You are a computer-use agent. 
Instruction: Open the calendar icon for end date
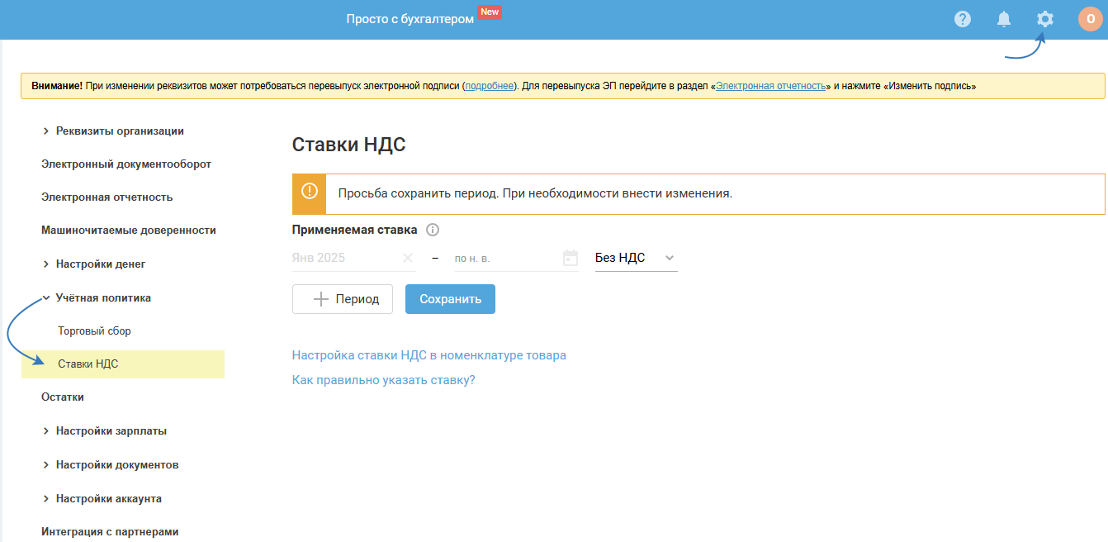pos(571,258)
